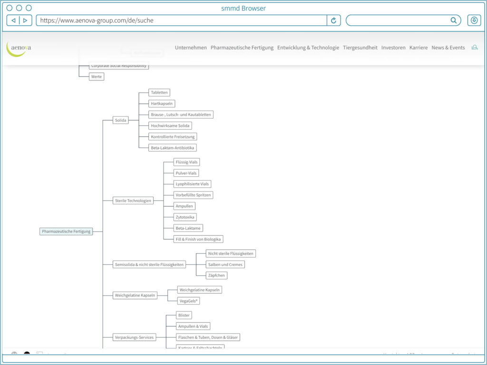Open the browser download icon
The height and width of the screenshot is (365, 487).
pyautogui.click(x=474, y=20)
